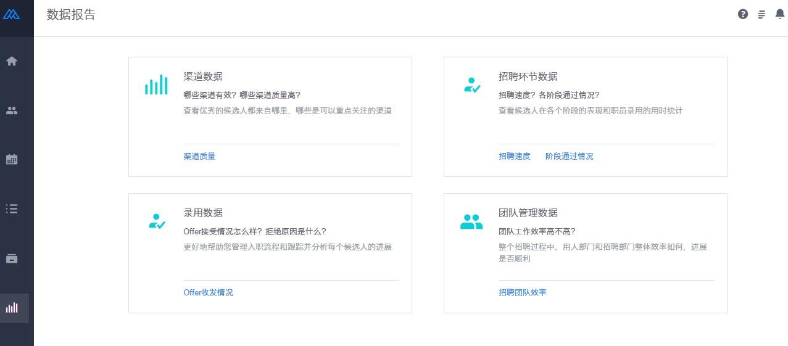Go to home via sidebar house icon
Image resolution: width=788 pixels, height=346 pixels.
[12, 61]
